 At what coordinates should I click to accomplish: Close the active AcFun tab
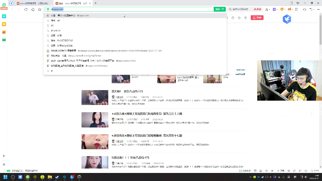[90, 3]
